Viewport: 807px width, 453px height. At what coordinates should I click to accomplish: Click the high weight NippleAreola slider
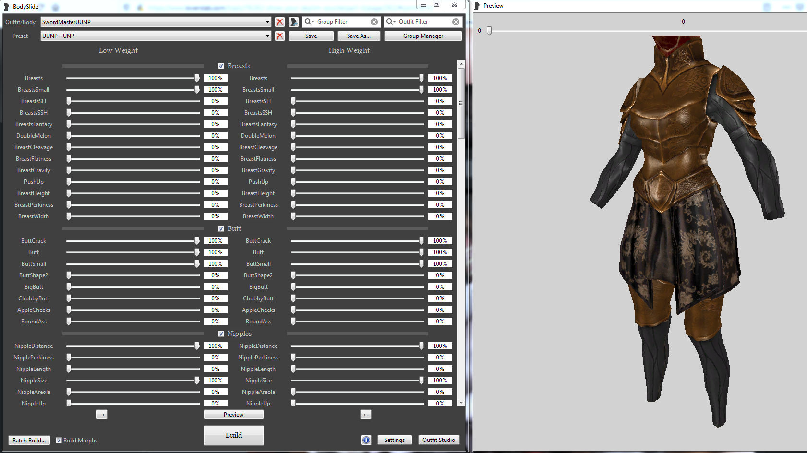point(358,392)
